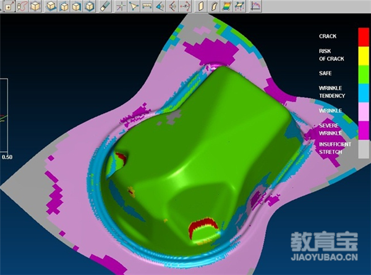Click the gray INSUFFICIENT STRETCH legend color
This screenshot has width=371, height=275.
(364, 149)
